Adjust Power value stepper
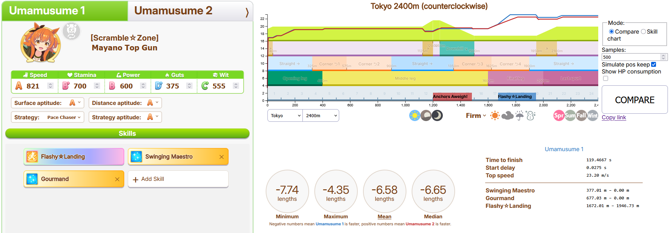The image size is (670, 233). [143, 86]
